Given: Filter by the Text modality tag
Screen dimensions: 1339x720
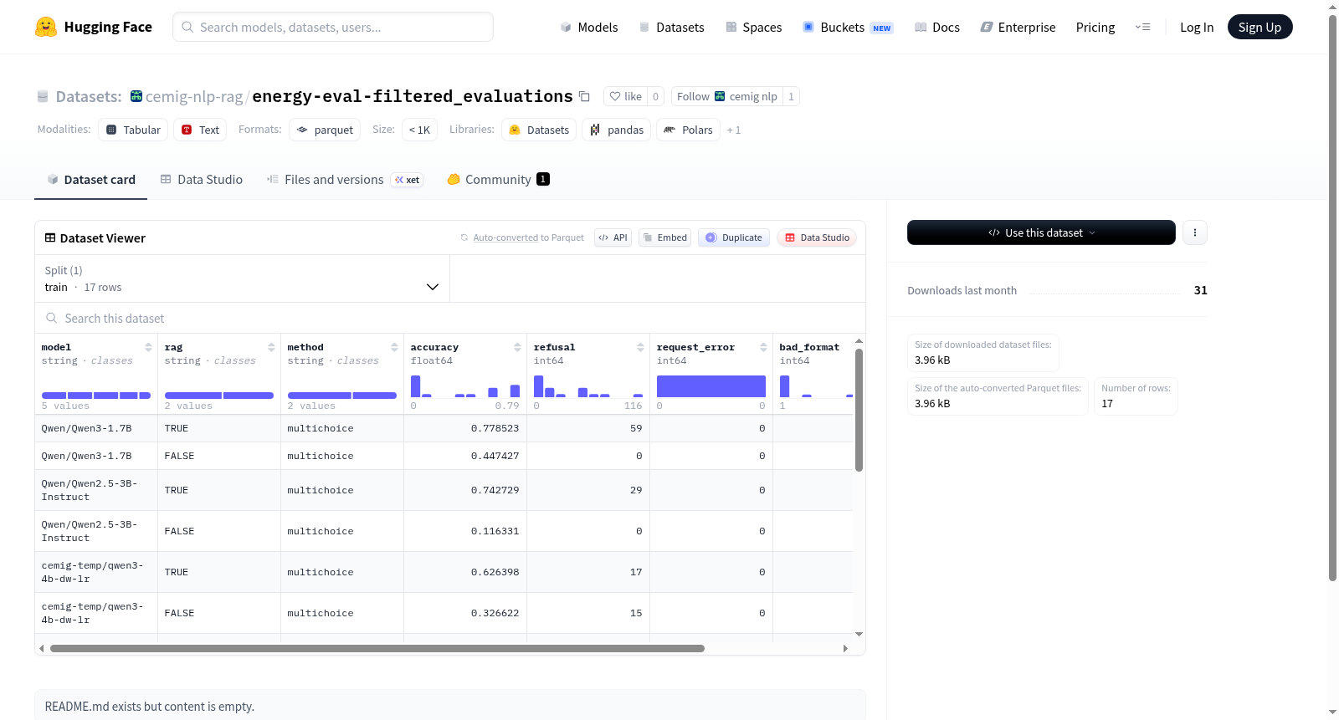Looking at the screenshot, I should click(200, 130).
